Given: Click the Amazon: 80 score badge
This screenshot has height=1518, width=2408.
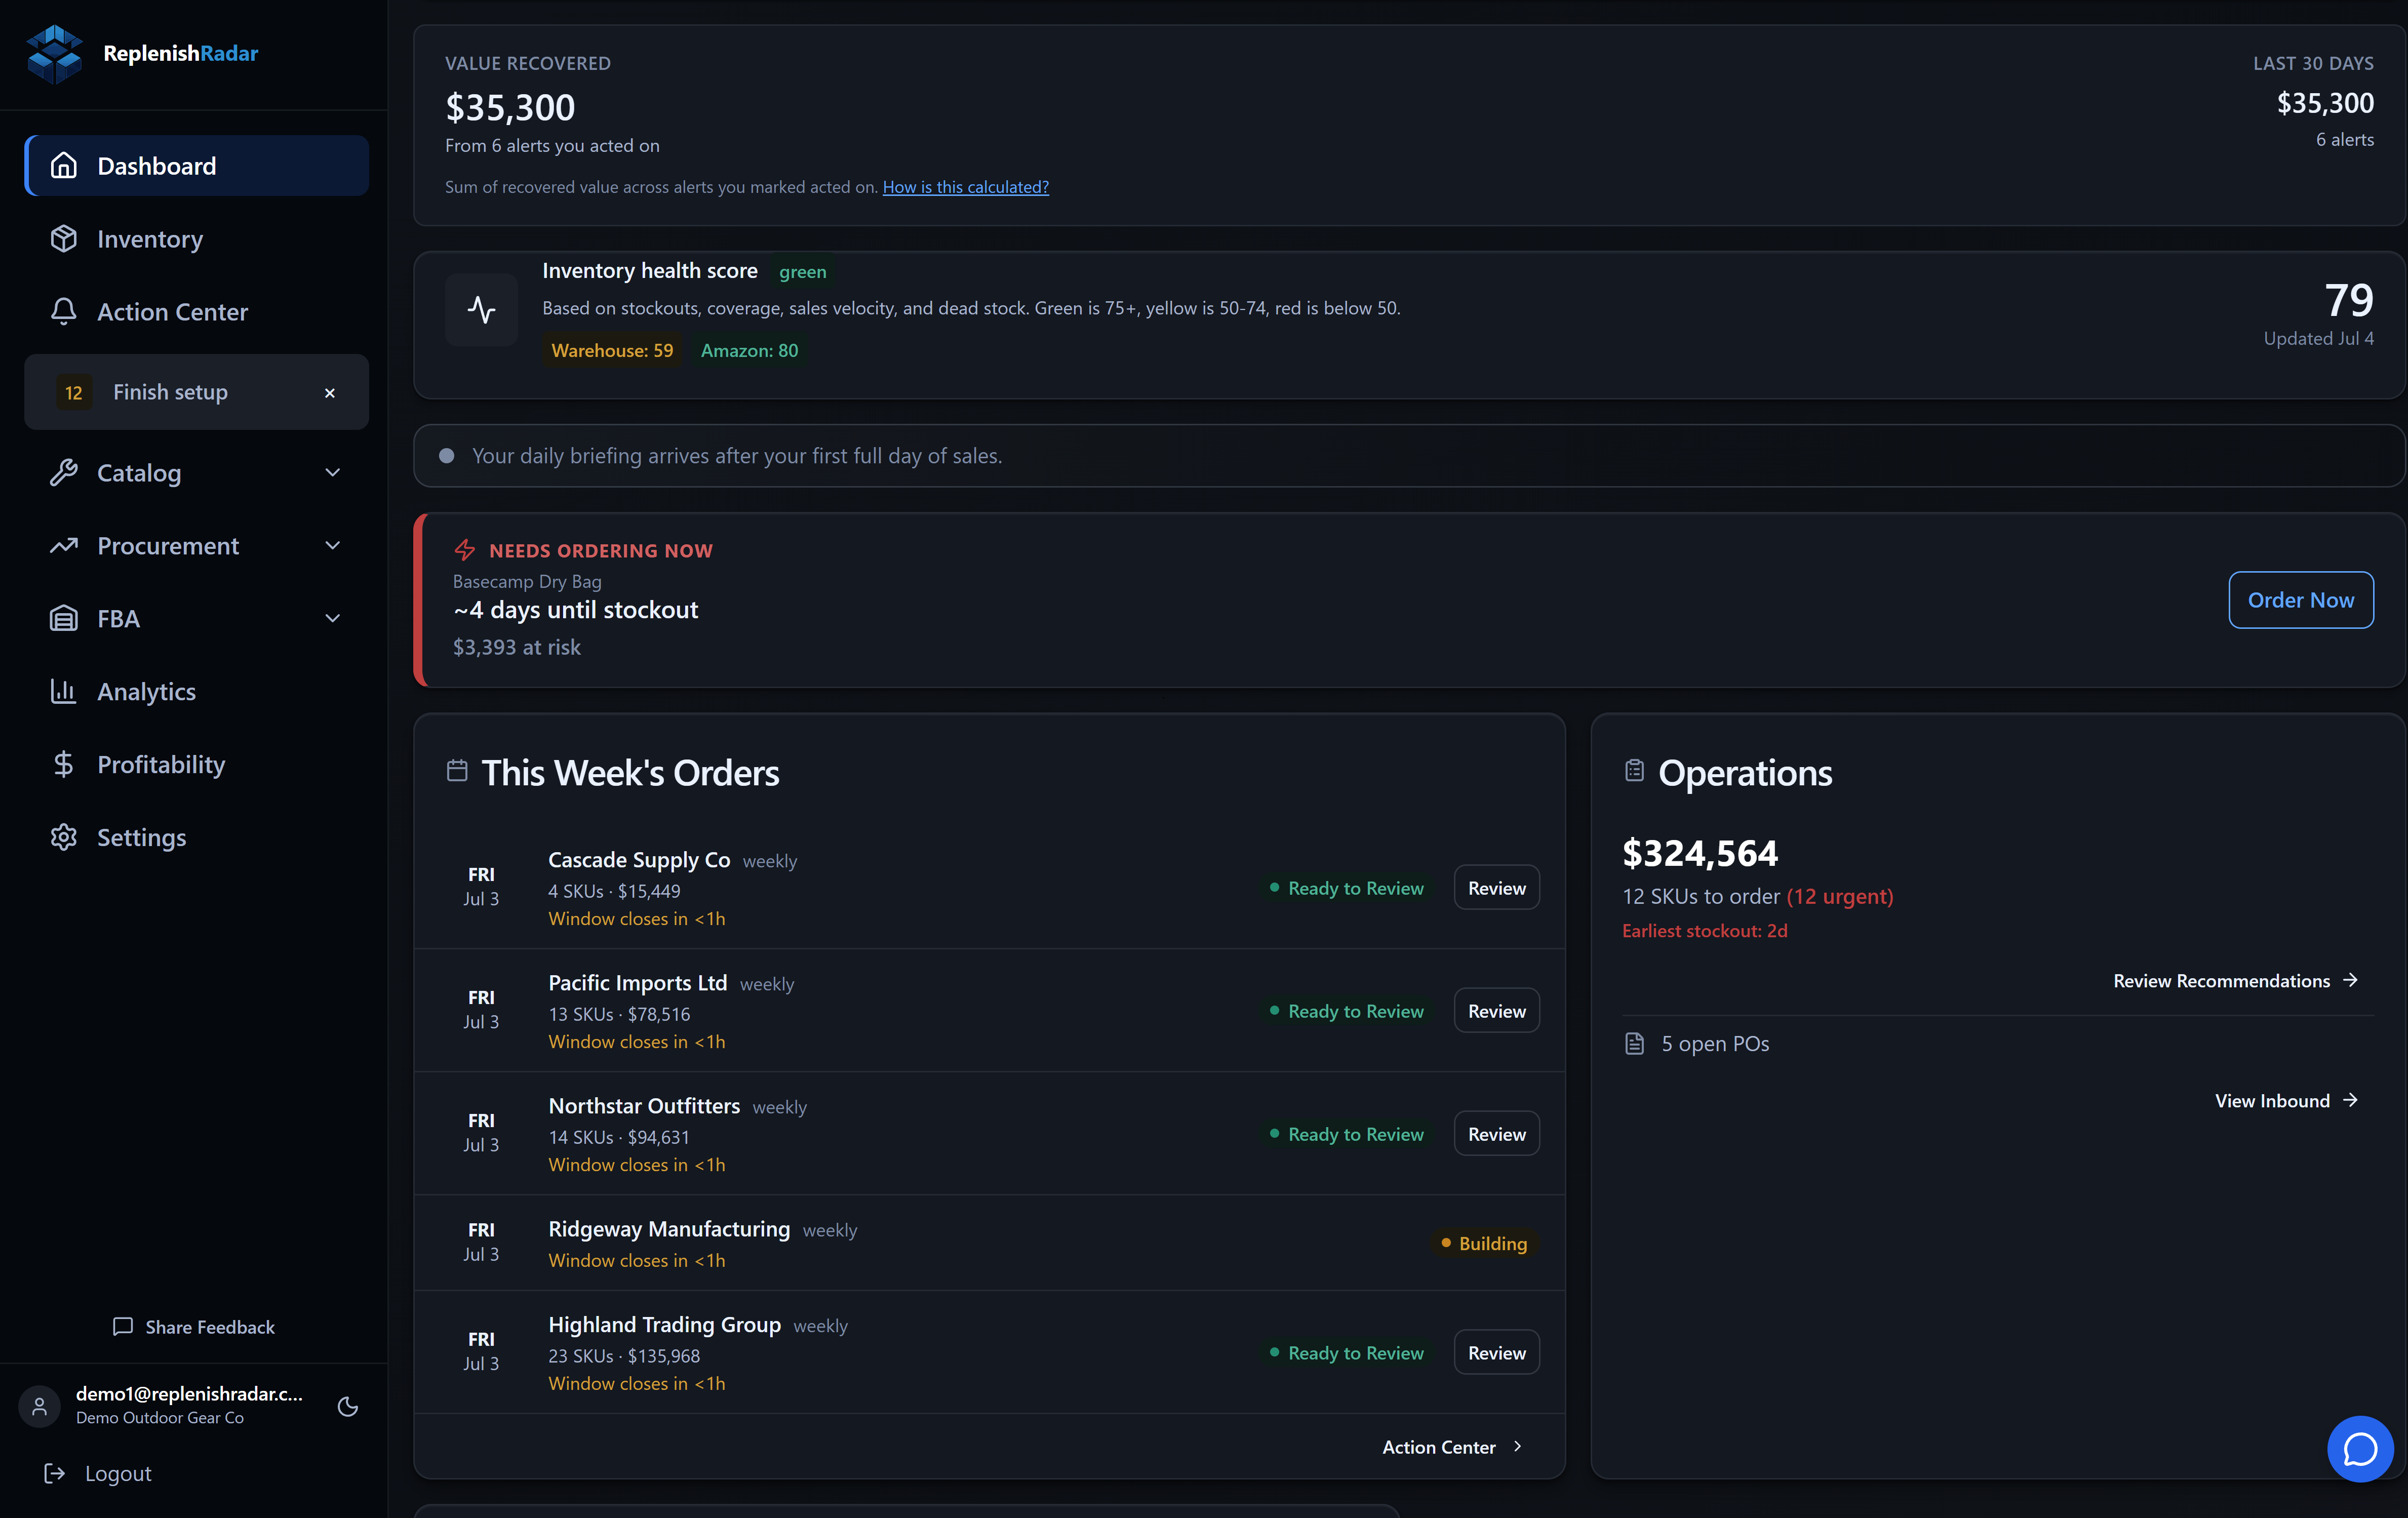Looking at the screenshot, I should 749,351.
